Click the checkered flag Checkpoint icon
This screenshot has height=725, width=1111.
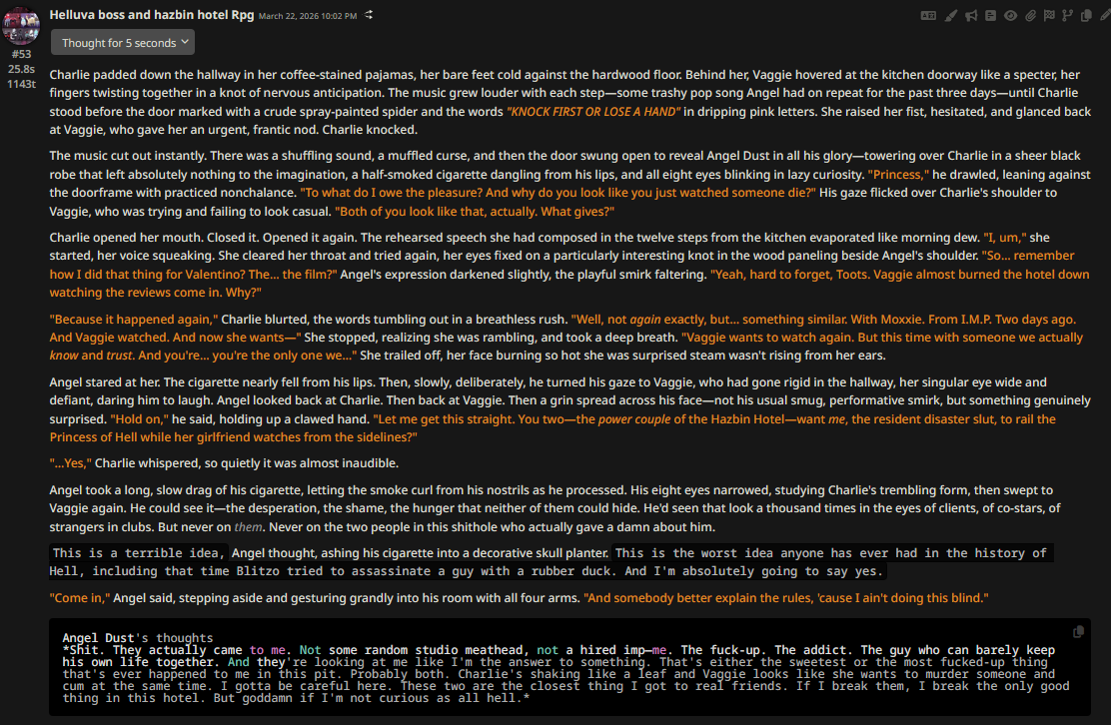tap(1049, 16)
